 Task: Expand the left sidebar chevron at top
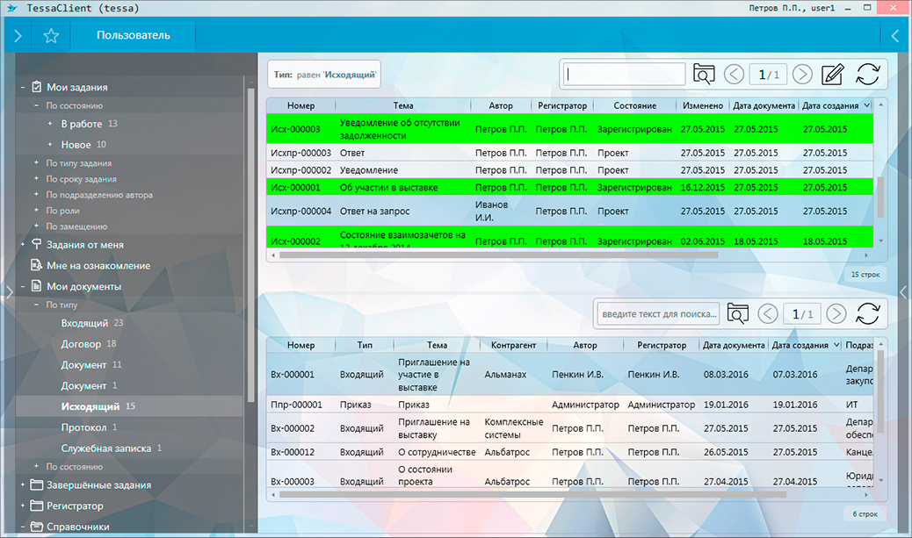17,36
